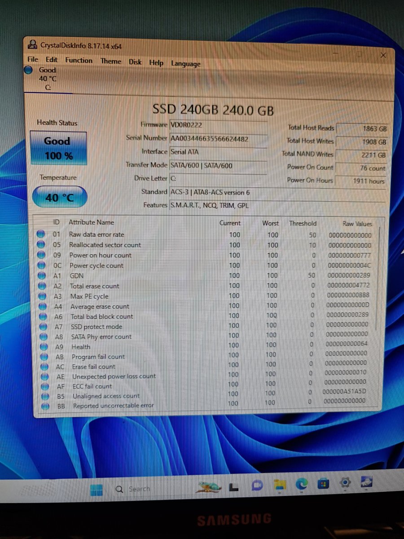Image resolution: width=404 pixels, height=539 pixels.
Task: Click status circle for Health row
Action: 44,347
